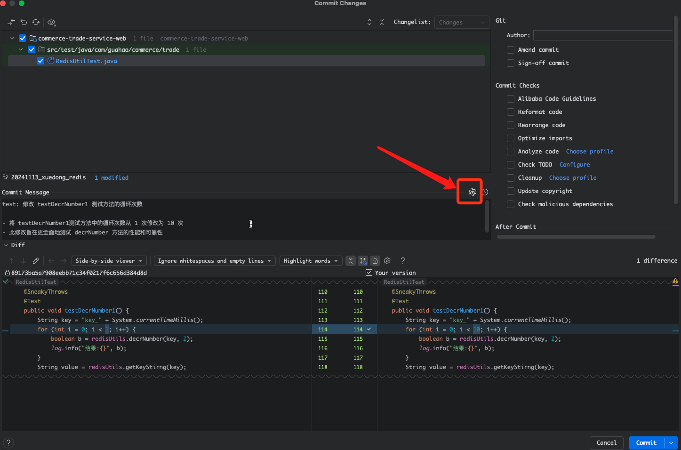
Task: Open the Side-by-side viewer dropdown
Action: (x=109, y=261)
